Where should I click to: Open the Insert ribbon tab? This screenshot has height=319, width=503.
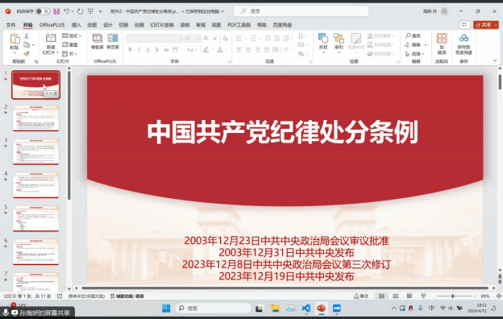click(x=76, y=25)
